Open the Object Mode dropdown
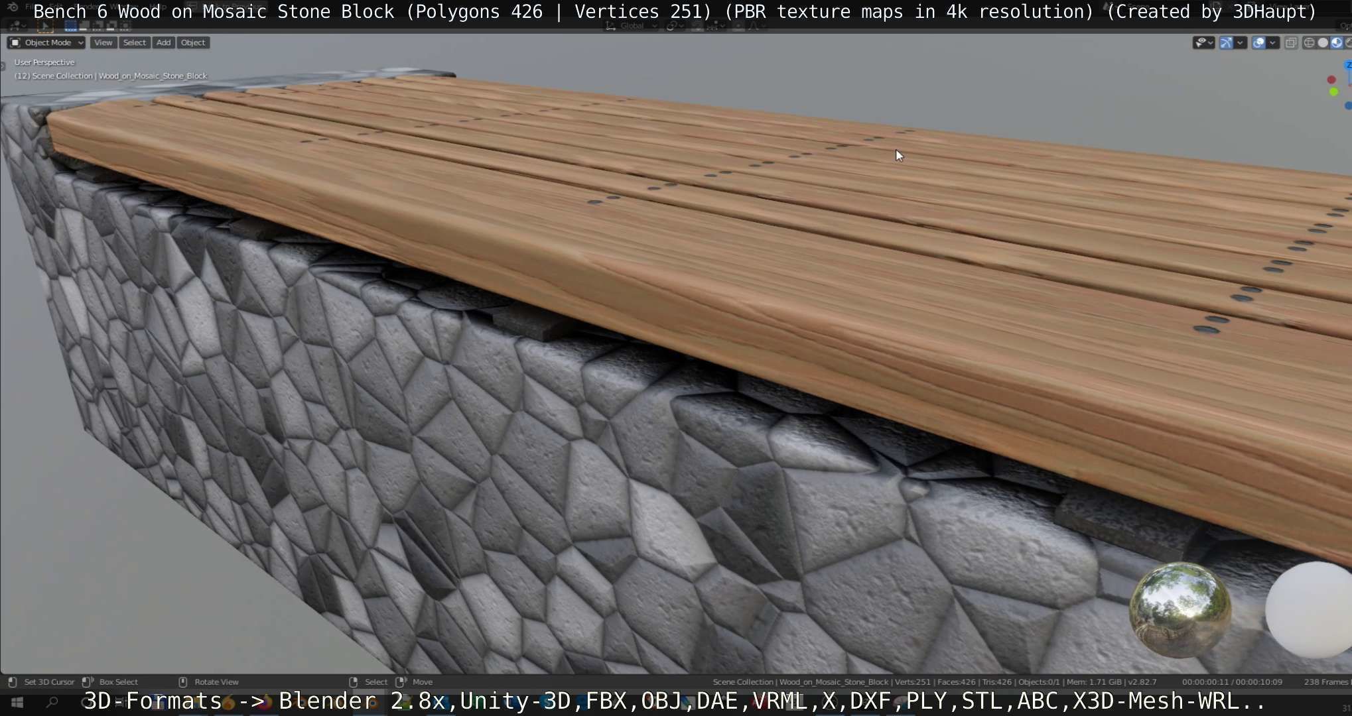The height and width of the screenshot is (716, 1352). point(46,42)
